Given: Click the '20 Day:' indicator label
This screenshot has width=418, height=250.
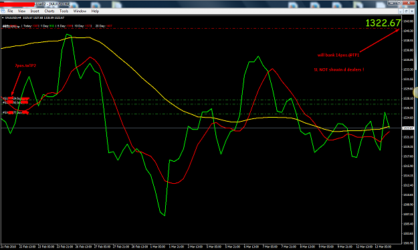Looking at the screenshot, I should click(x=100, y=26).
